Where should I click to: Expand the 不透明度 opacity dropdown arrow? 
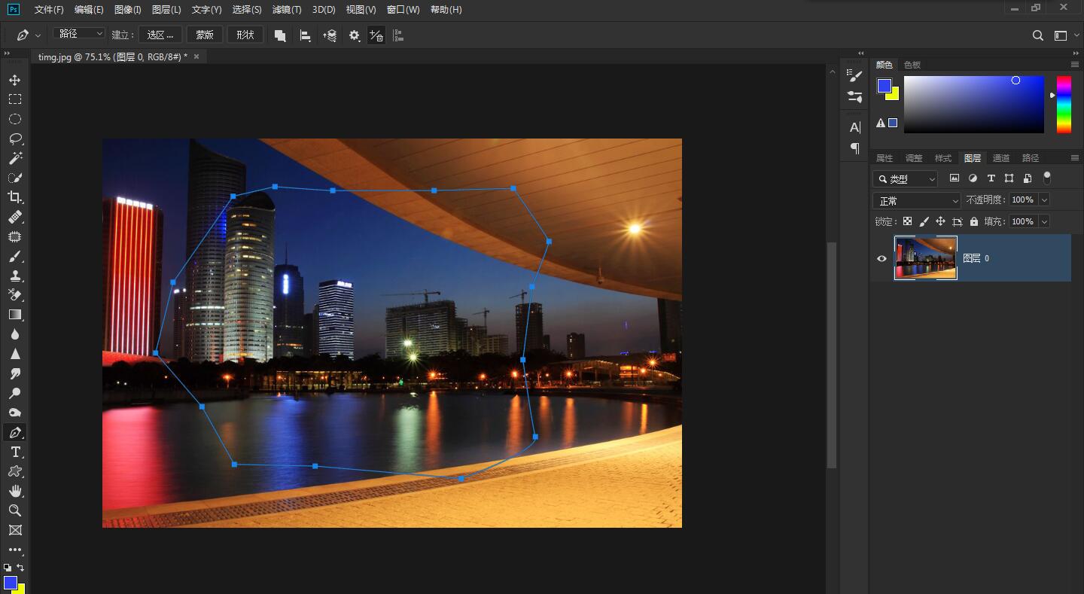pos(1044,200)
